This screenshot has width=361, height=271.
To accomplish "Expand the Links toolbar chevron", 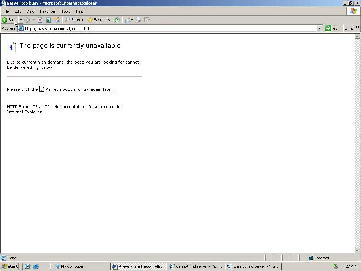I will [x=357, y=27].
